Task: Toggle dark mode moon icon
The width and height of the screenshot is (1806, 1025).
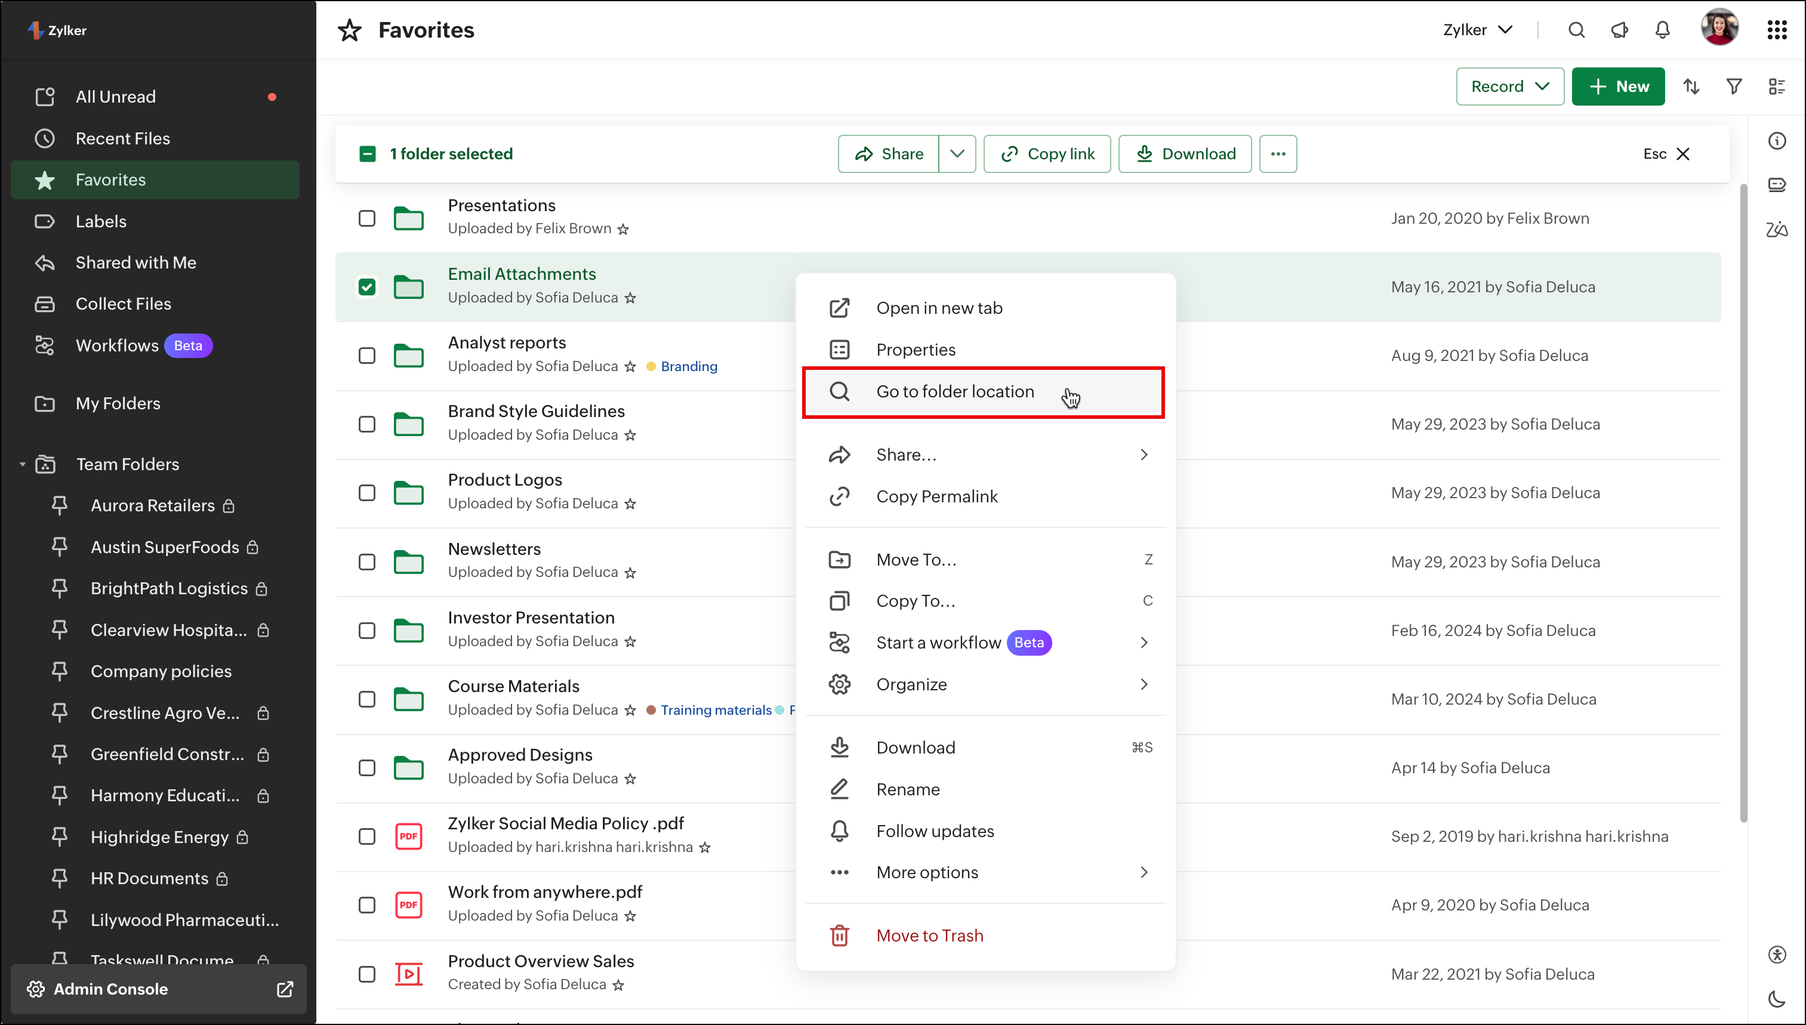Action: (x=1776, y=998)
